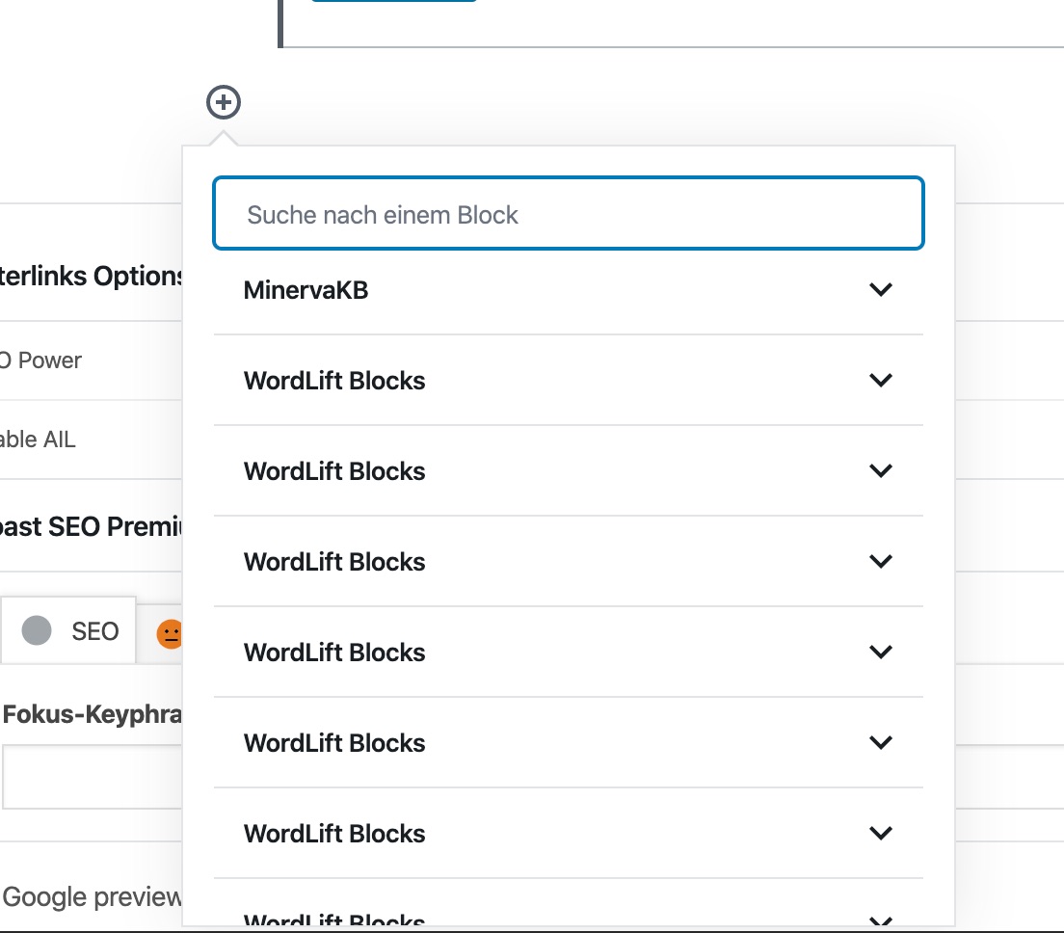The width and height of the screenshot is (1064, 933).
Task: Click the chevron on the second WordLift Blocks row
Action: click(880, 470)
